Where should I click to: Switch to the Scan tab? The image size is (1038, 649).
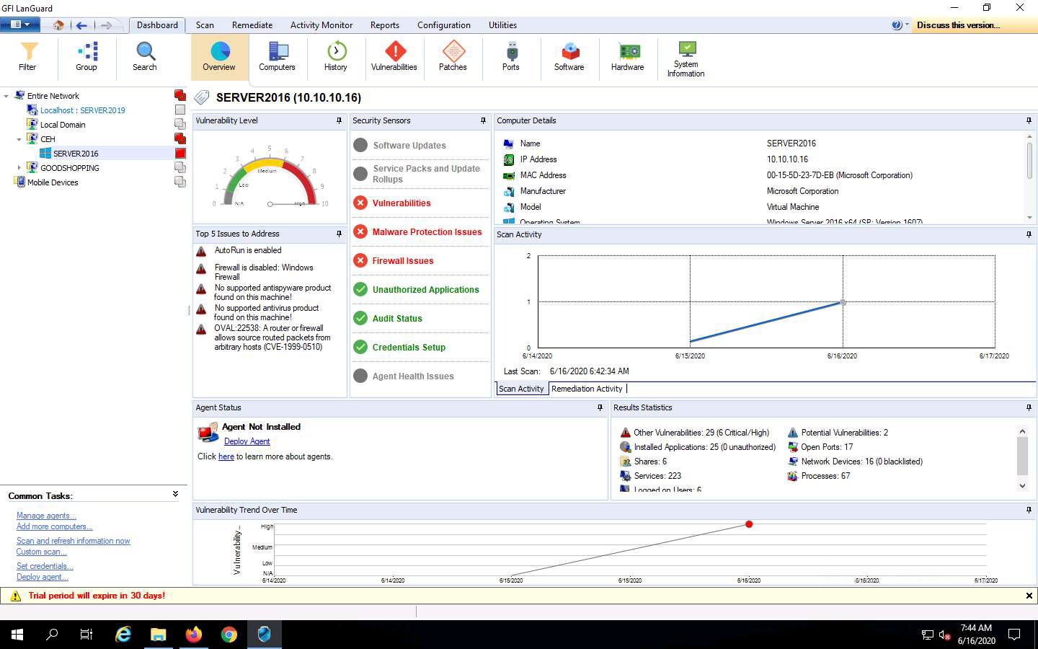(x=205, y=25)
